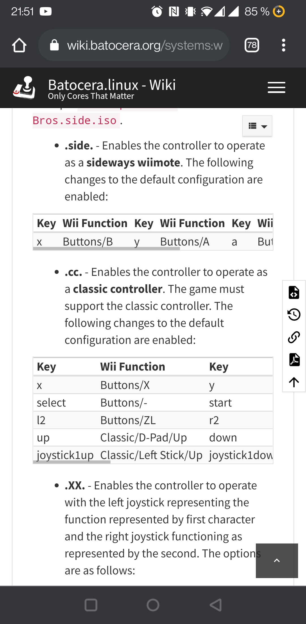This screenshot has width=306, height=624.
Task: Tap the Android recent apps square
Action: (x=91, y=605)
